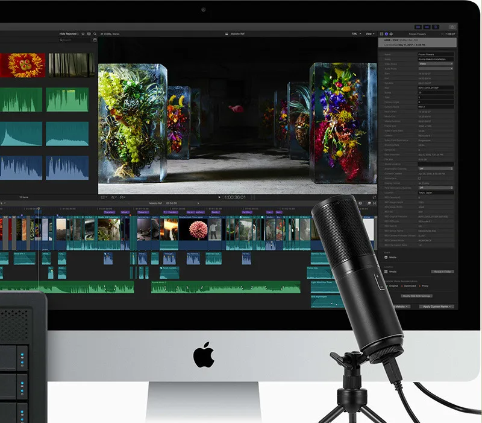Viewport: 482px width, 423px height.
Task: Toggle the inspector panel button in the top toolbar
Action: click(x=436, y=27)
